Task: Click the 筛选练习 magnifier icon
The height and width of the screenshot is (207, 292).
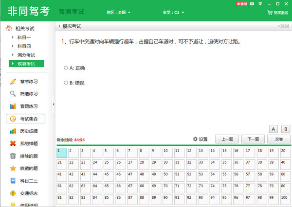Action: tap(13, 94)
